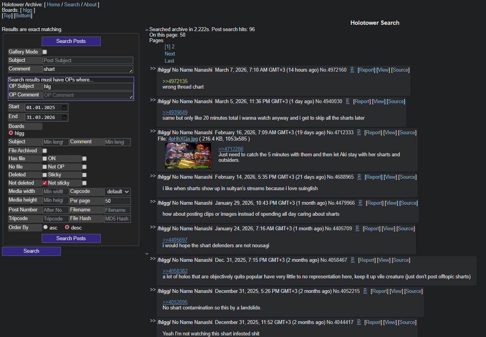Tick the Not sticky checkbox
This screenshot has width=486, height=337.
85,183
